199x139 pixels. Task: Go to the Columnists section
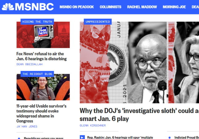coord(110,7)
